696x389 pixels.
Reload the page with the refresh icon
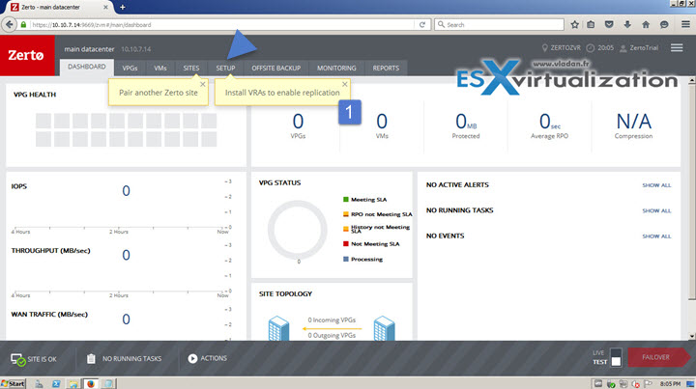pos(422,25)
